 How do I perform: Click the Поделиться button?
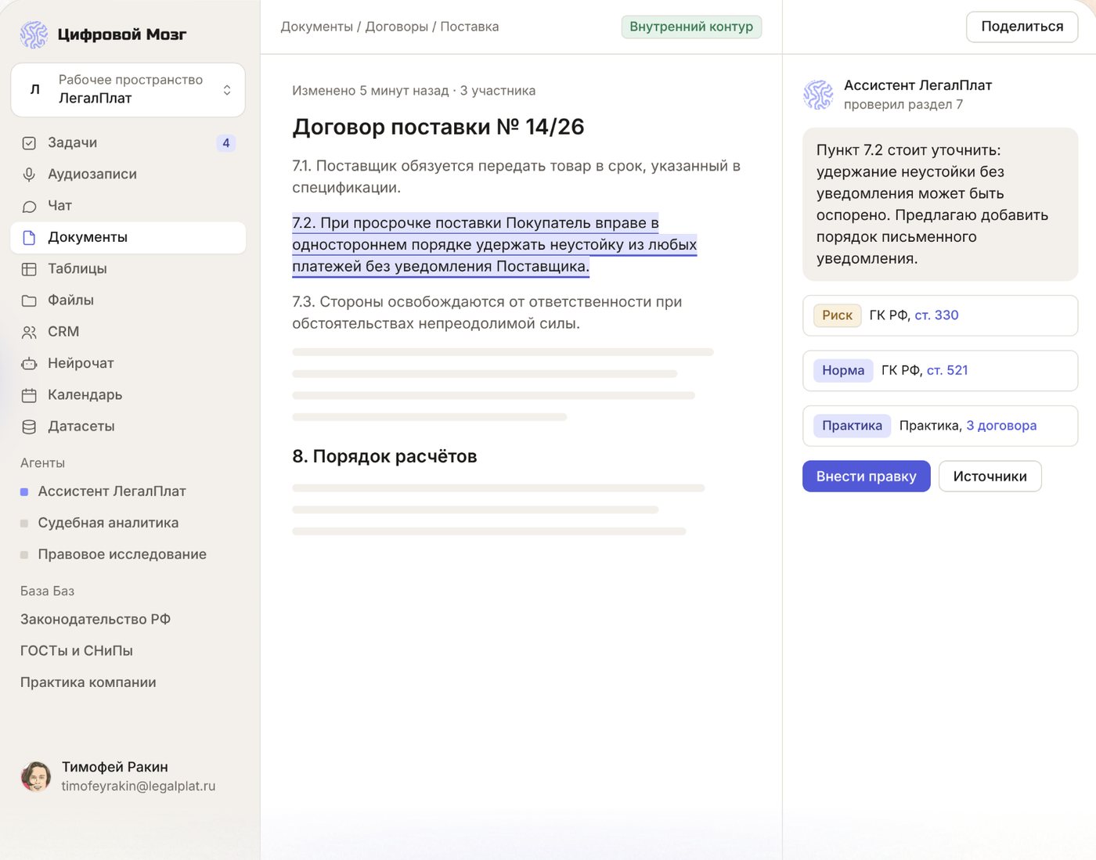pyautogui.click(x=1022, y=27)
